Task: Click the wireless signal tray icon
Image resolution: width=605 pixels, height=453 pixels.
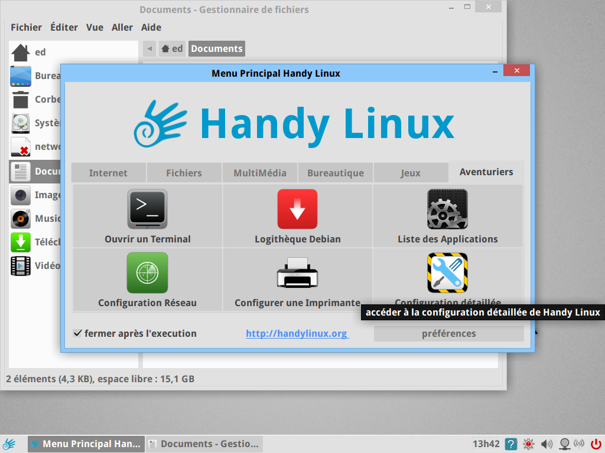Action: click(x=579, y=444)
